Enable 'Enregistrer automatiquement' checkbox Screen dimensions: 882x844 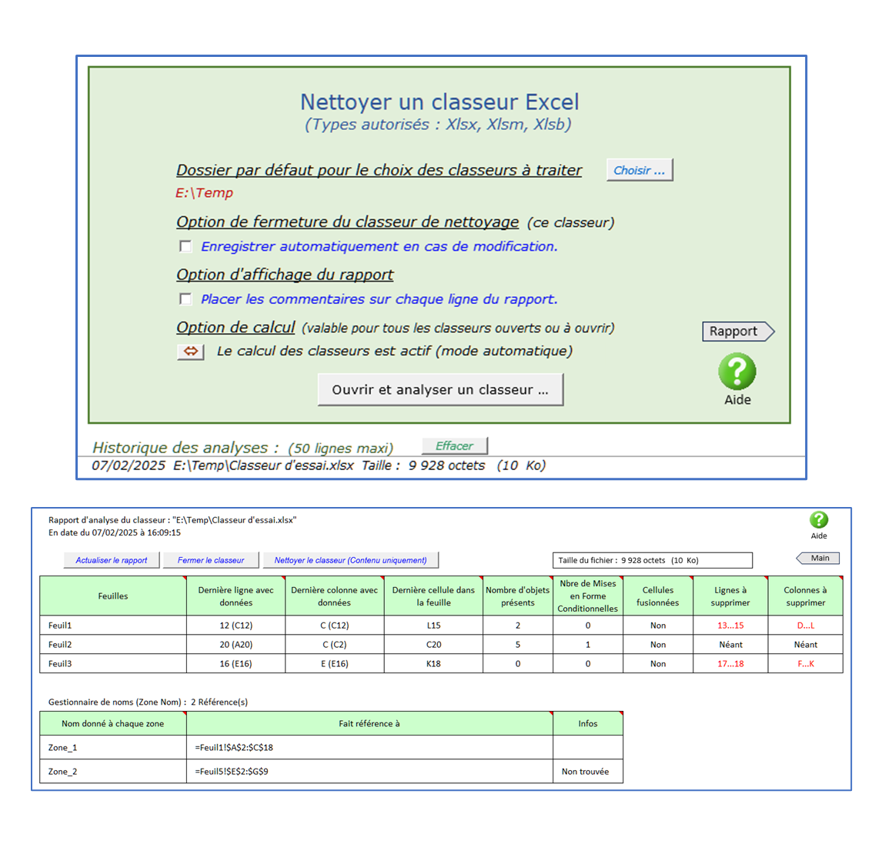pyautogui.click(x=185, y=246)
